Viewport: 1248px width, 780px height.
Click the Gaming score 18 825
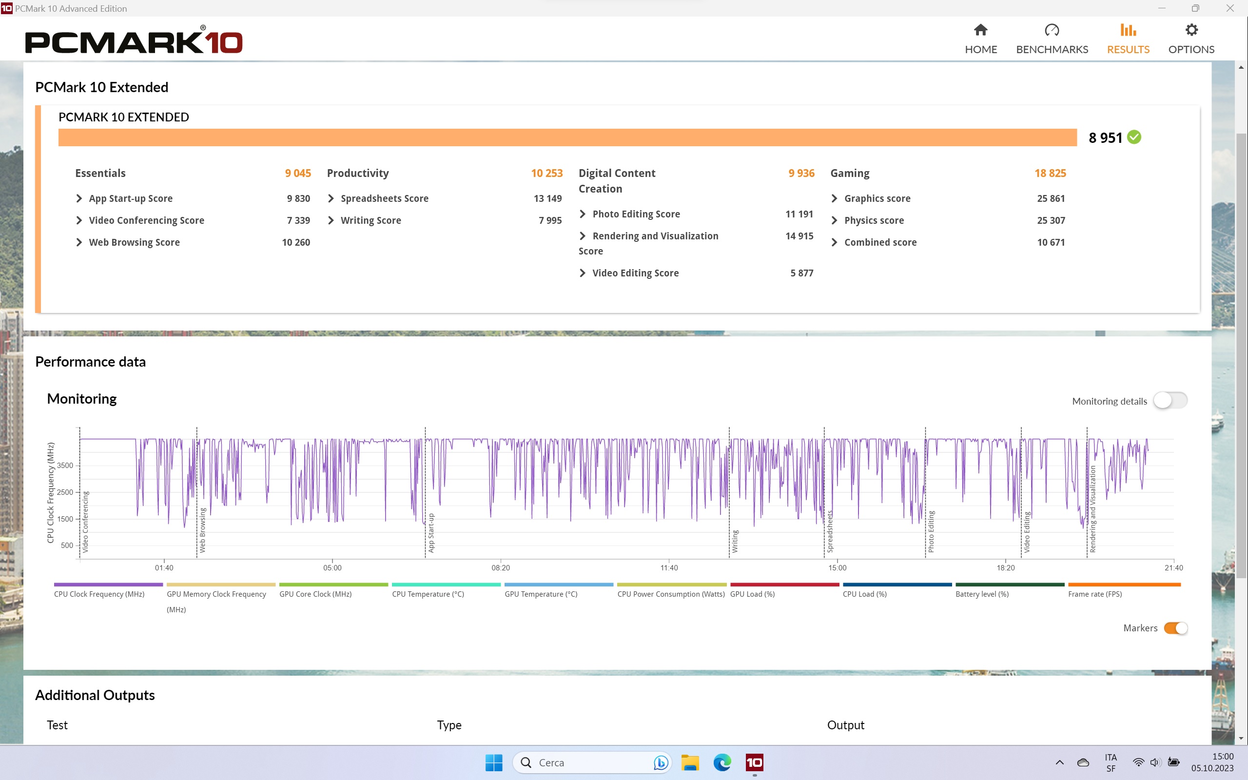(x=1050, y=174)
